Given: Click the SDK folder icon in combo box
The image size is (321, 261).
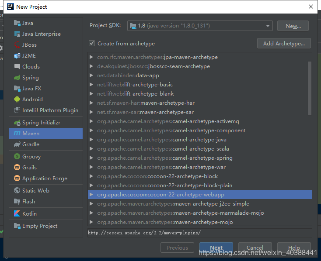Looking at the screenshot, I should pyautogui.click(x=133, y=26).
